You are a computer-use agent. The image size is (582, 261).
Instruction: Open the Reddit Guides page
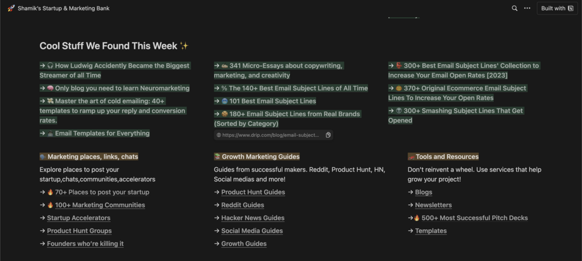click(x=243, y=205)
